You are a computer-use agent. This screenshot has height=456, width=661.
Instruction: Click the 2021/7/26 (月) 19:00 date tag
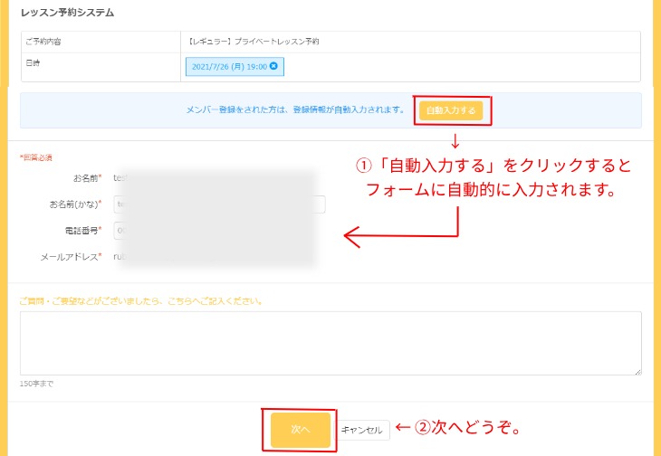228,67
